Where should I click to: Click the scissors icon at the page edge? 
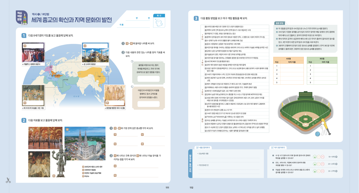point(8,180)
